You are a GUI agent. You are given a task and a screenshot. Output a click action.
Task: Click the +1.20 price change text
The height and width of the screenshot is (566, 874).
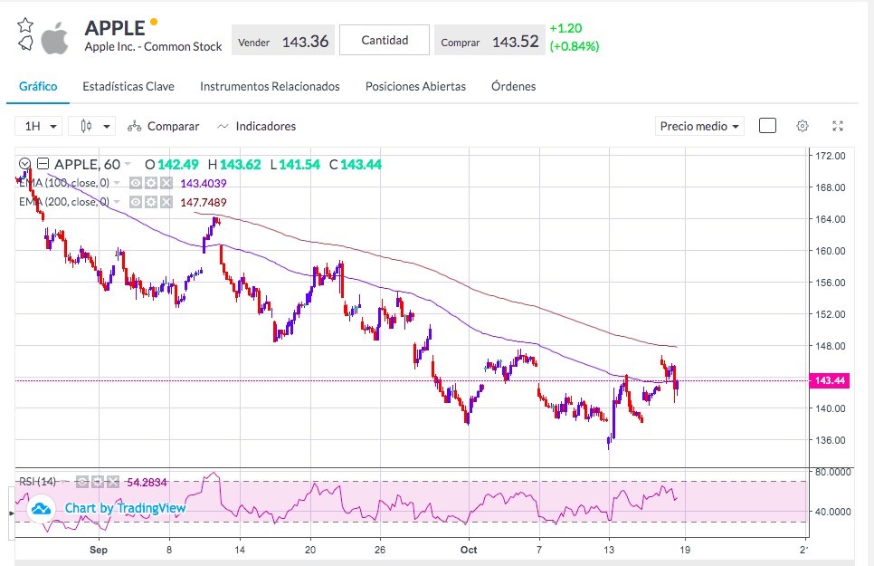(x=565, y=28)
